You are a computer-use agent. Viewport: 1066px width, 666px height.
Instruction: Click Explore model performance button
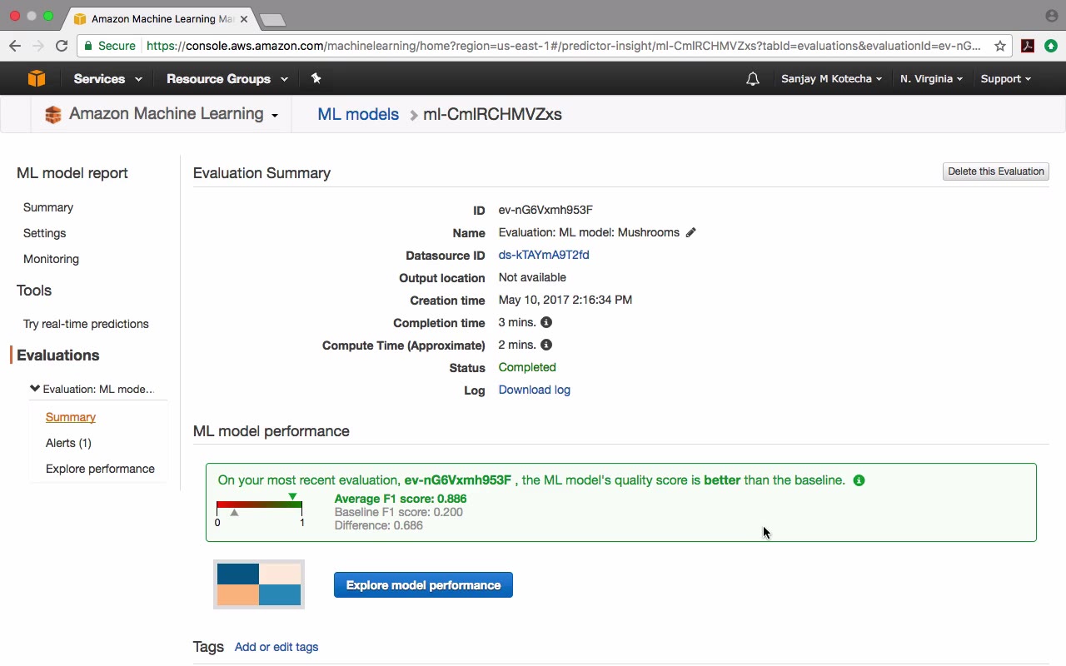[423, 585]
